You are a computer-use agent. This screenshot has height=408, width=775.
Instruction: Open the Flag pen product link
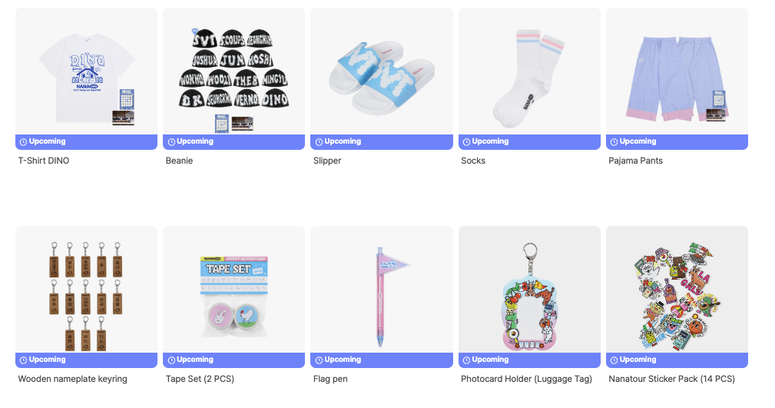[330, 379]
